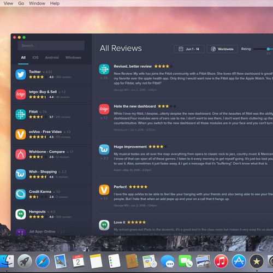Click Wish icon beside Huge improvement review
The image size is (273, 273).
(x=104, y=150)
